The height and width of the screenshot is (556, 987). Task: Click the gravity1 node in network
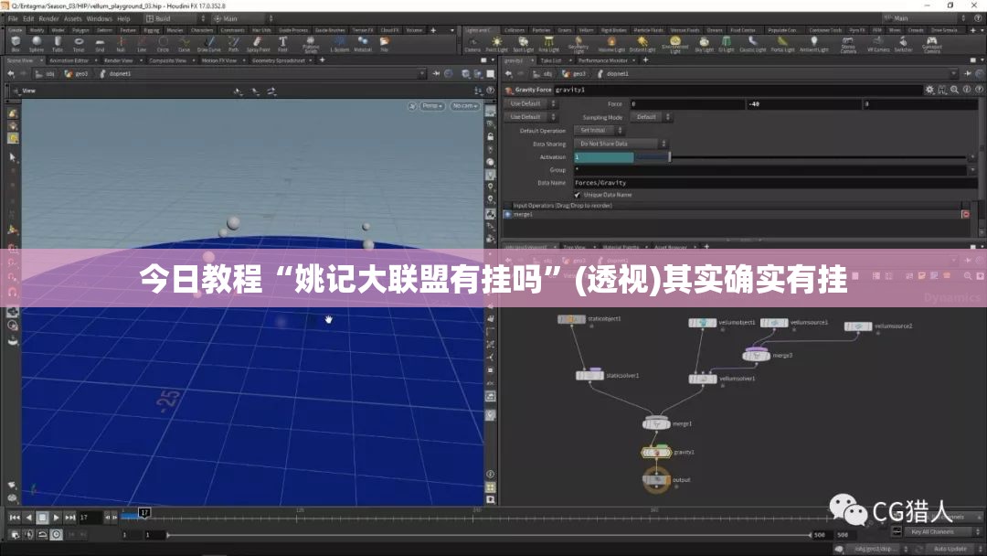coord(656,452)
